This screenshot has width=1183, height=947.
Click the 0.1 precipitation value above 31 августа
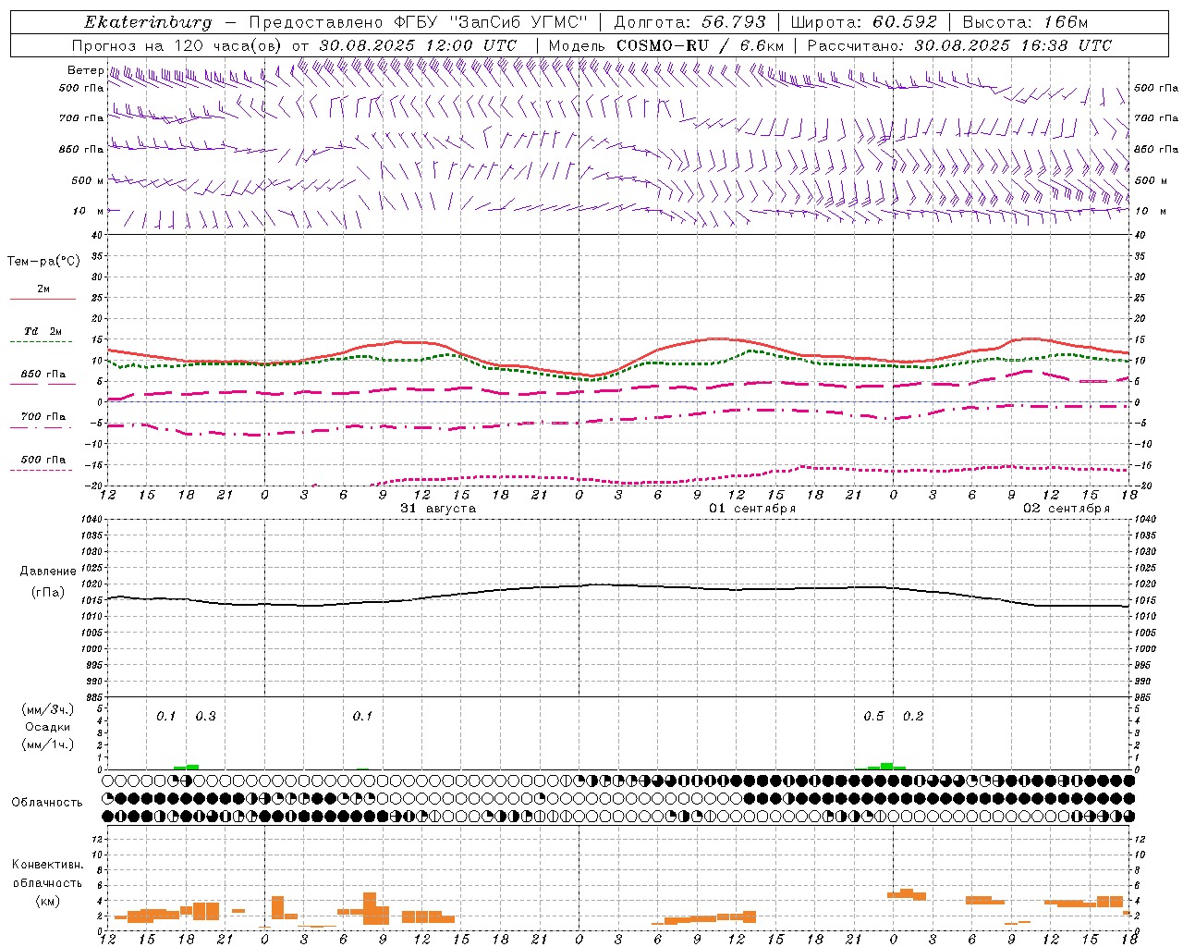[362, 716]
